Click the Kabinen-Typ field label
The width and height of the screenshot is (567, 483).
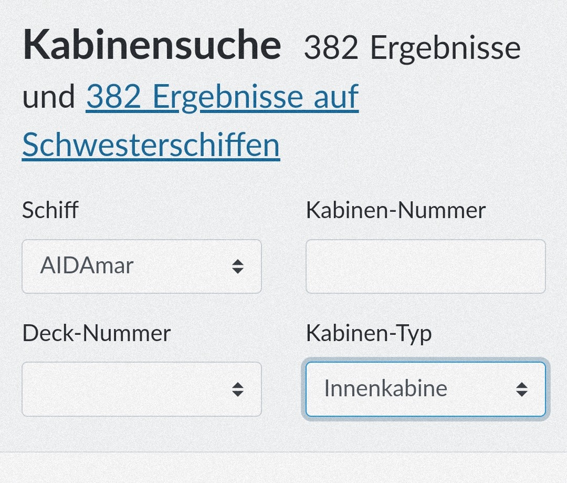pyautogui.click(x=369, y=333)
